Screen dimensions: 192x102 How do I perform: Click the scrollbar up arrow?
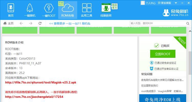[x=190, y=31]
